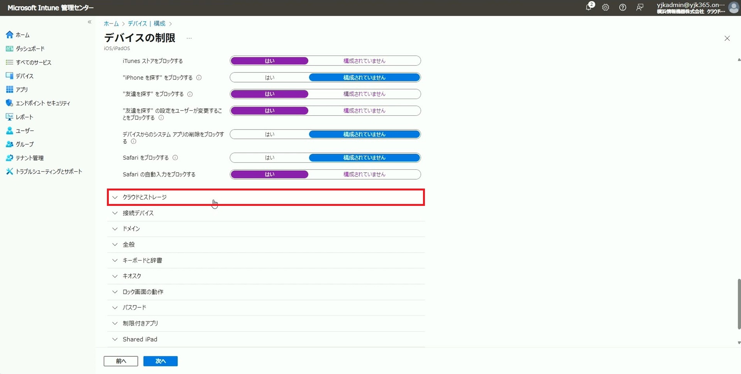Click the 次へ button
This screenshot has width=741, height=374.
click(x=160, y=361)
